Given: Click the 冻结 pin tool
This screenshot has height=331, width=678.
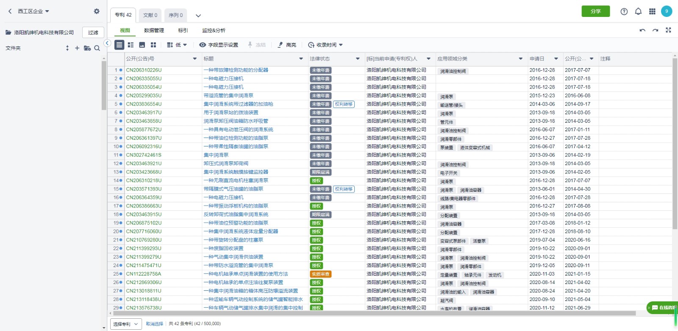Looking at the screenshot, I should pyautogui.click(x=256, y=45).
